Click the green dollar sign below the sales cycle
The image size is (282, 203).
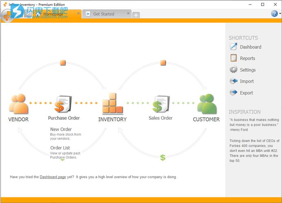pyautogui.click(x=163, y=158)
